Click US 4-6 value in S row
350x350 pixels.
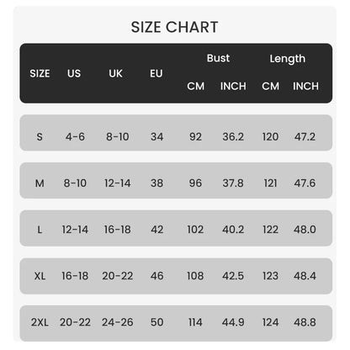75,137
